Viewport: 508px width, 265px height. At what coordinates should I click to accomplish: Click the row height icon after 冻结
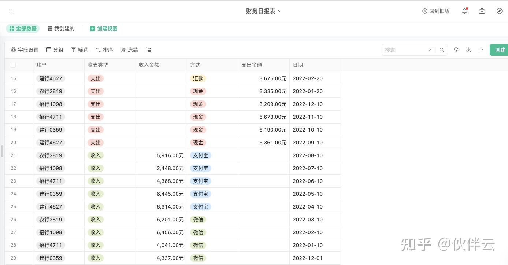click(x=148, y=50)
